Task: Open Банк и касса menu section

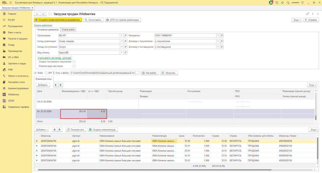Action: [x=15, y=32]
